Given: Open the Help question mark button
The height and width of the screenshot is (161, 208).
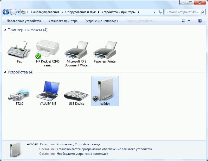Looking at the screenshot, I should pyautogui.click(x=200, y=21).
